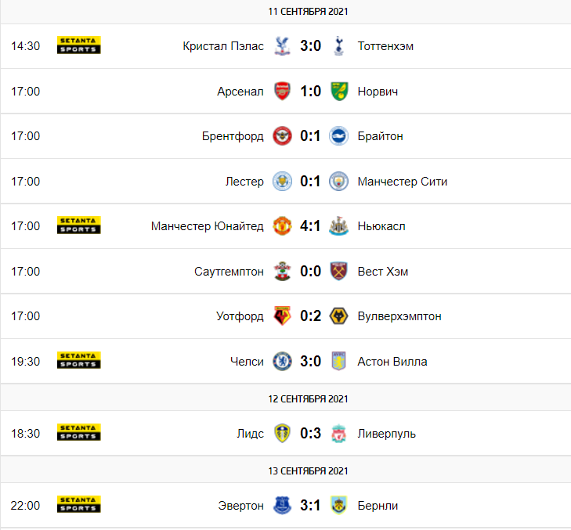Click Setanta Sports logo on Everton match
The image size is (571, 530).
tap(78, 504)
